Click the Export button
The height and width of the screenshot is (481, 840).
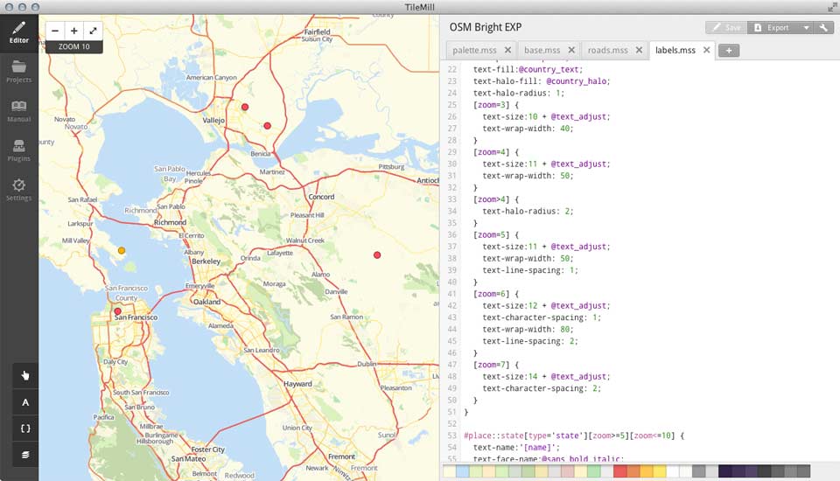pyautogui.click(x=773, y=27)
